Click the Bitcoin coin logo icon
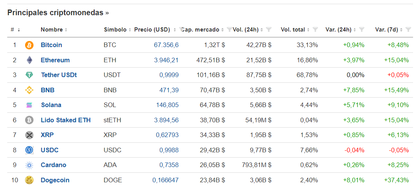418x191 pixels. (x=29, y=45)
